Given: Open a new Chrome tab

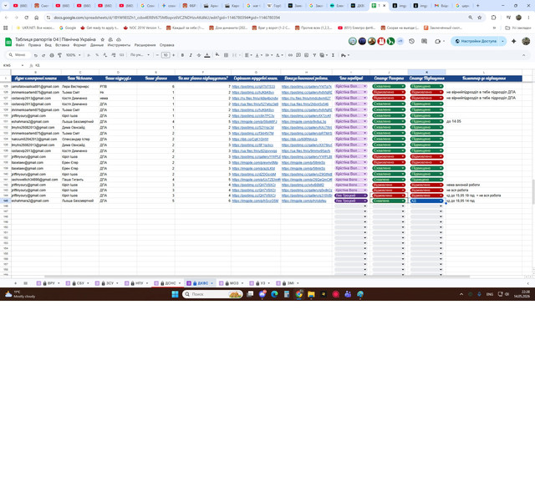Looking at the screenshot, I should pyautogui.click(x=477, y=6).
